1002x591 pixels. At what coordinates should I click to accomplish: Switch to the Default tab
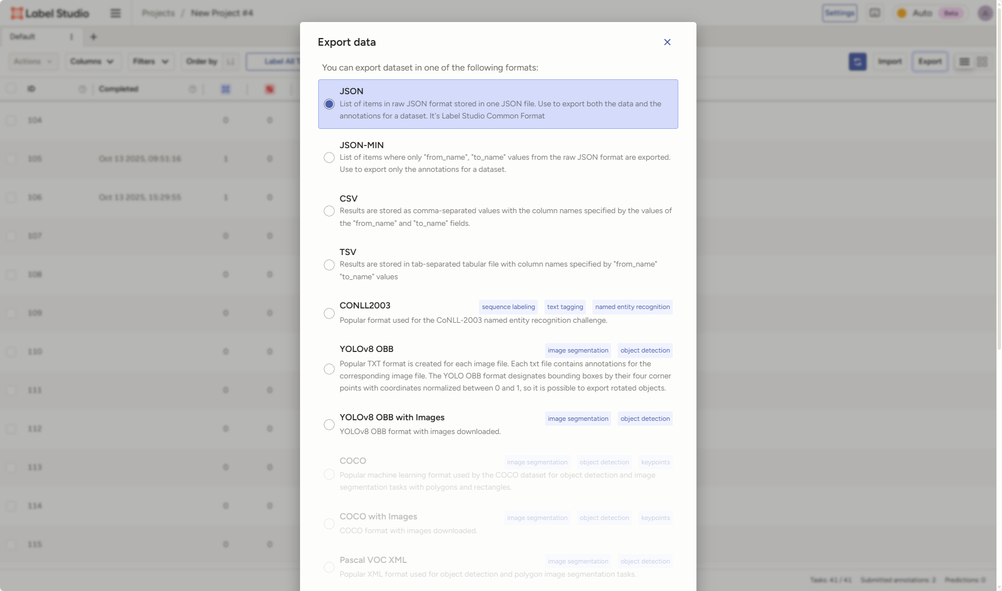click(23, 37)
